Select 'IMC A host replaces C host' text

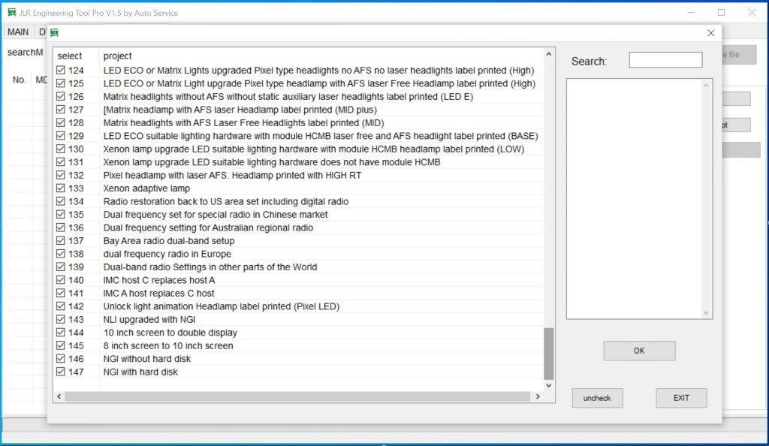[x=158, y=294]
